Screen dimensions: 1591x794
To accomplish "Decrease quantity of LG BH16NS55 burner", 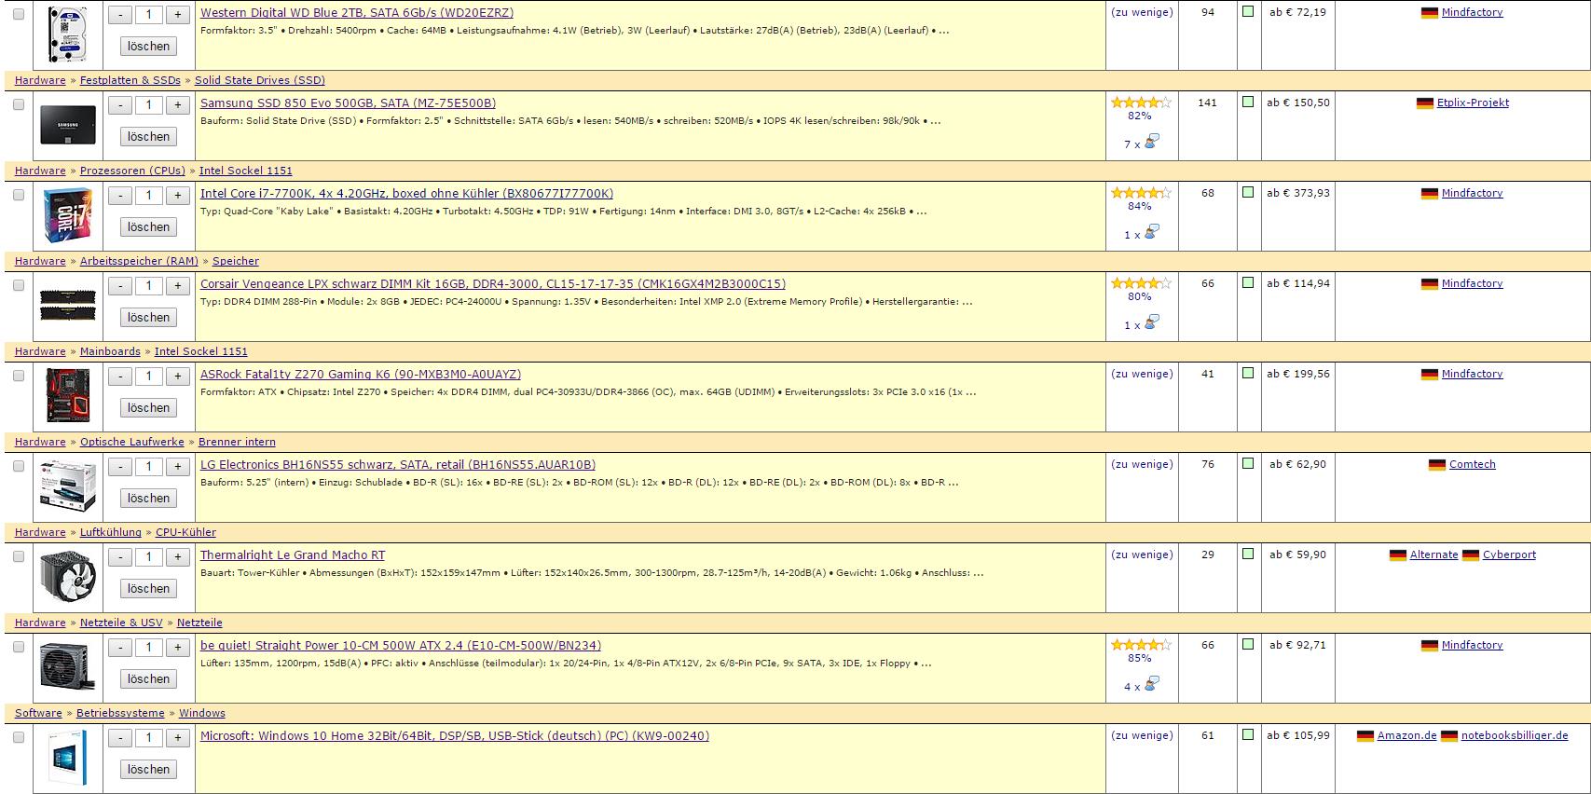I will [x=120, y=467].
